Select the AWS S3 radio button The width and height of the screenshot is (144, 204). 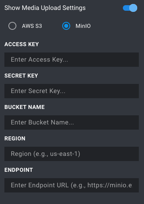(x=12, y=26)
